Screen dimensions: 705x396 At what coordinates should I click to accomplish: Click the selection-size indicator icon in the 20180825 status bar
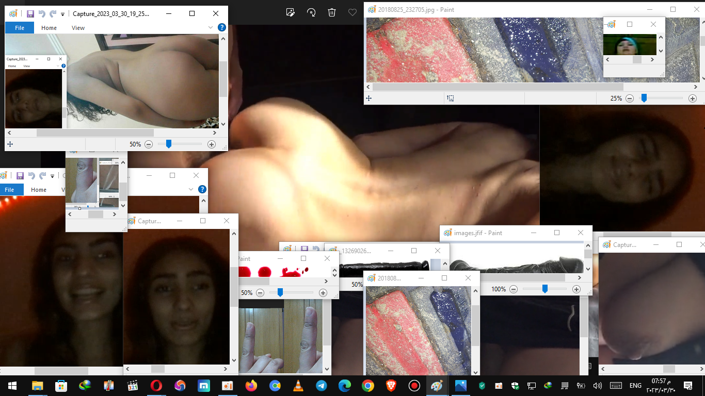tap(450, 98)
